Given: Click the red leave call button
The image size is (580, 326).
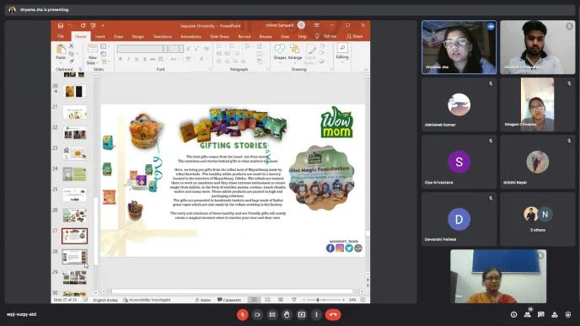Looking at the screenshot, I should coord(333,314).
